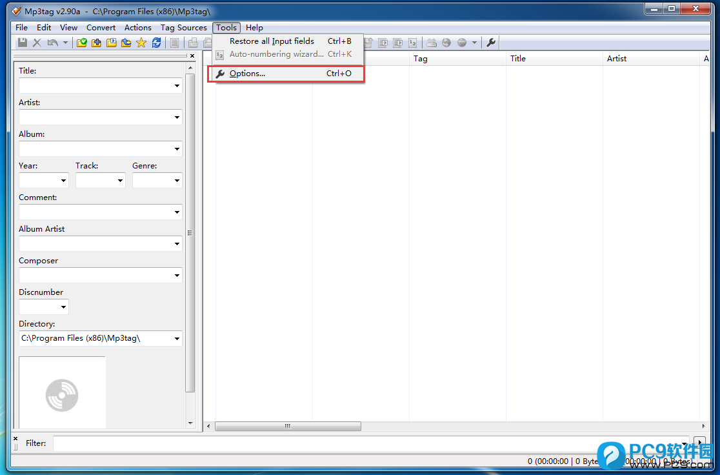Screen dimensions: 720x475
Task: Click the Add directory folder-with-plus icon
Action: coord(96,43)
